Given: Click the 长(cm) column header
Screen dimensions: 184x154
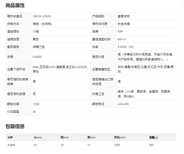Looking at the screenshot, I should click(x=38, y=137).
